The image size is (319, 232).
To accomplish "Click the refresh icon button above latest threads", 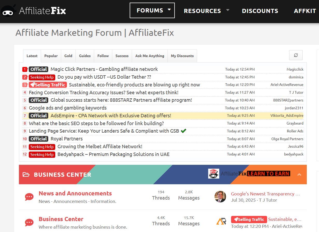I will [x=296, y=55].
